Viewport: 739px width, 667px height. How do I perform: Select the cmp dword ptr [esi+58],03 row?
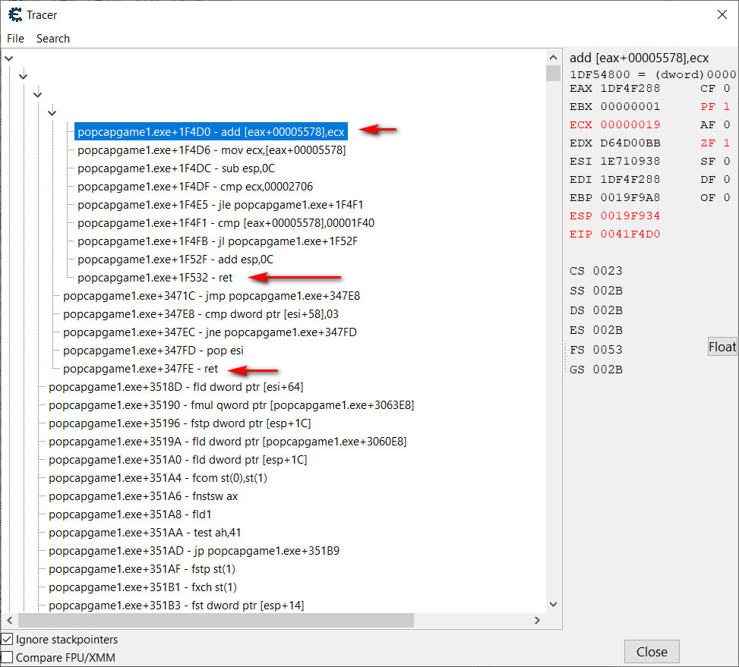click(201, 314)
